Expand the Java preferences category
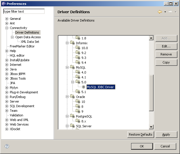 pos(7,69)
